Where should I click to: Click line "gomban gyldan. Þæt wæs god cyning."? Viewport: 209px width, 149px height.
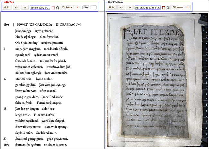tap(41, 85)
